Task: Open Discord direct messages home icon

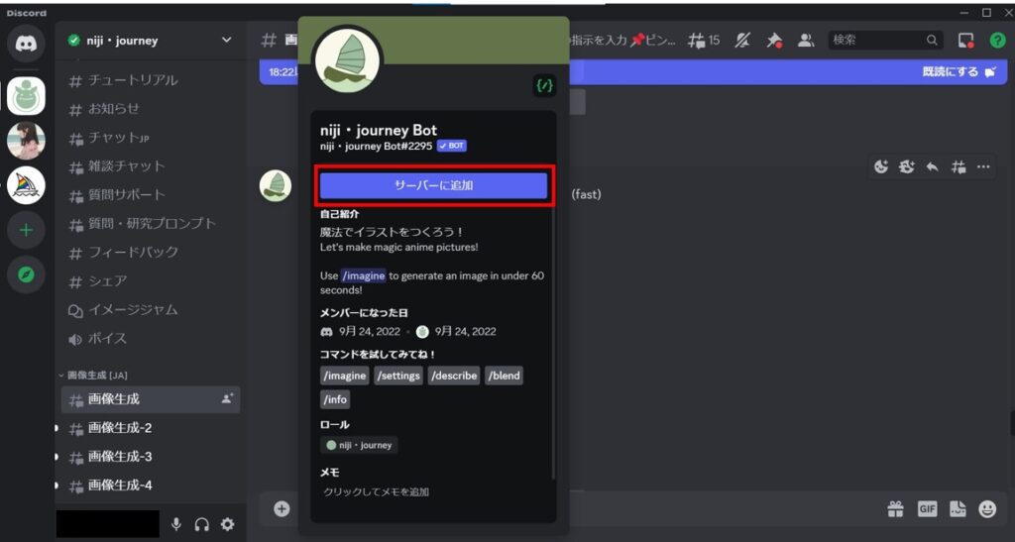Action: [x=26, y=44]
